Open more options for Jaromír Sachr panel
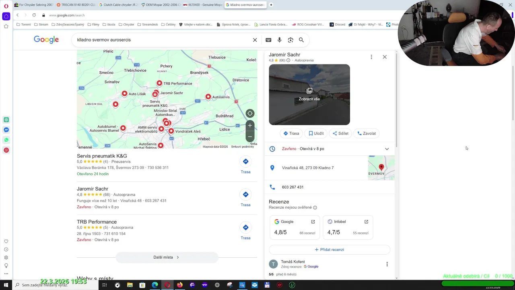The image size is (515, 290). (371, 57)
